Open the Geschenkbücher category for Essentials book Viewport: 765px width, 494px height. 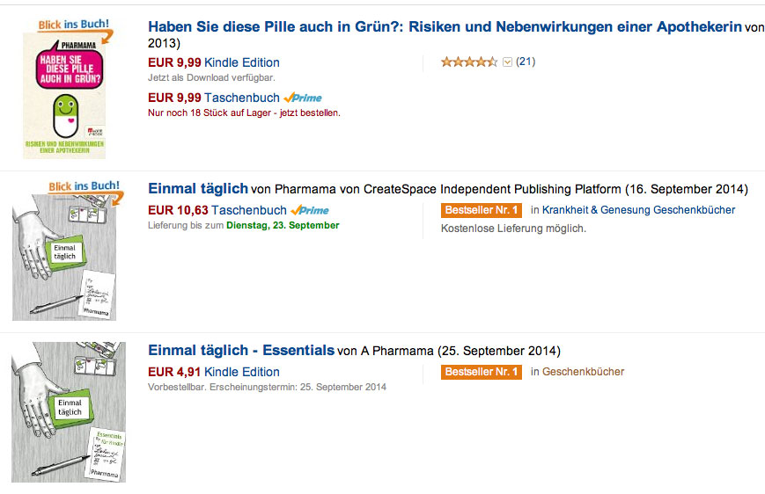click(x=583, y=372)
